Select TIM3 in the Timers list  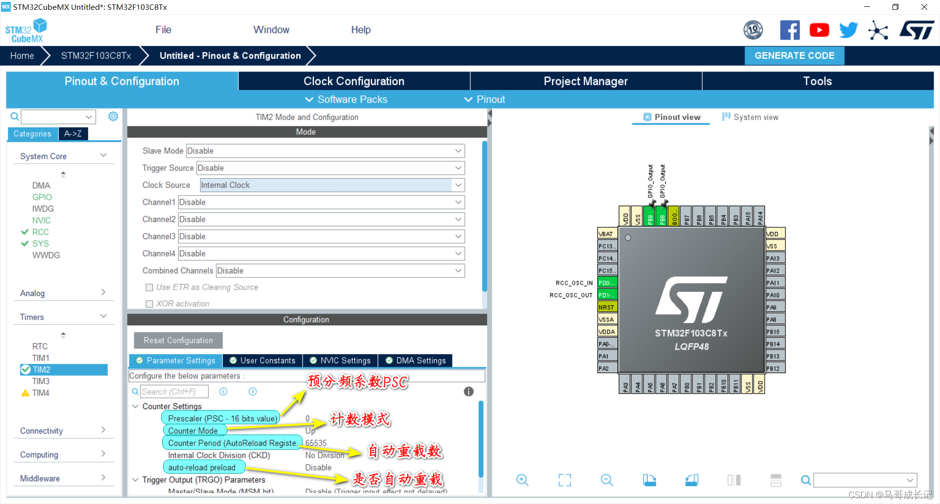(x=41, y=381)
